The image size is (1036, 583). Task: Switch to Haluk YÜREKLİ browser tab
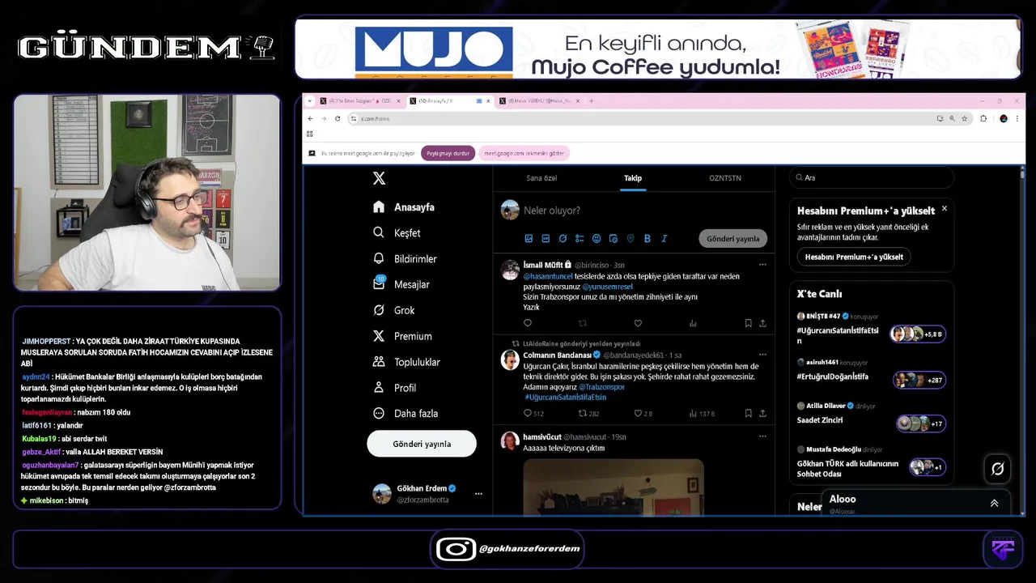(x=537, y=101)
